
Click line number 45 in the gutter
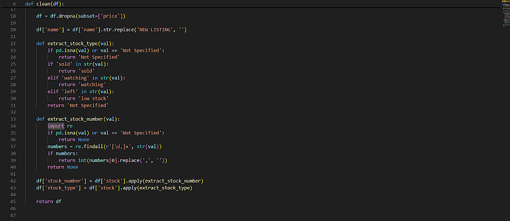pyautogui.click(x=13, y=202)
